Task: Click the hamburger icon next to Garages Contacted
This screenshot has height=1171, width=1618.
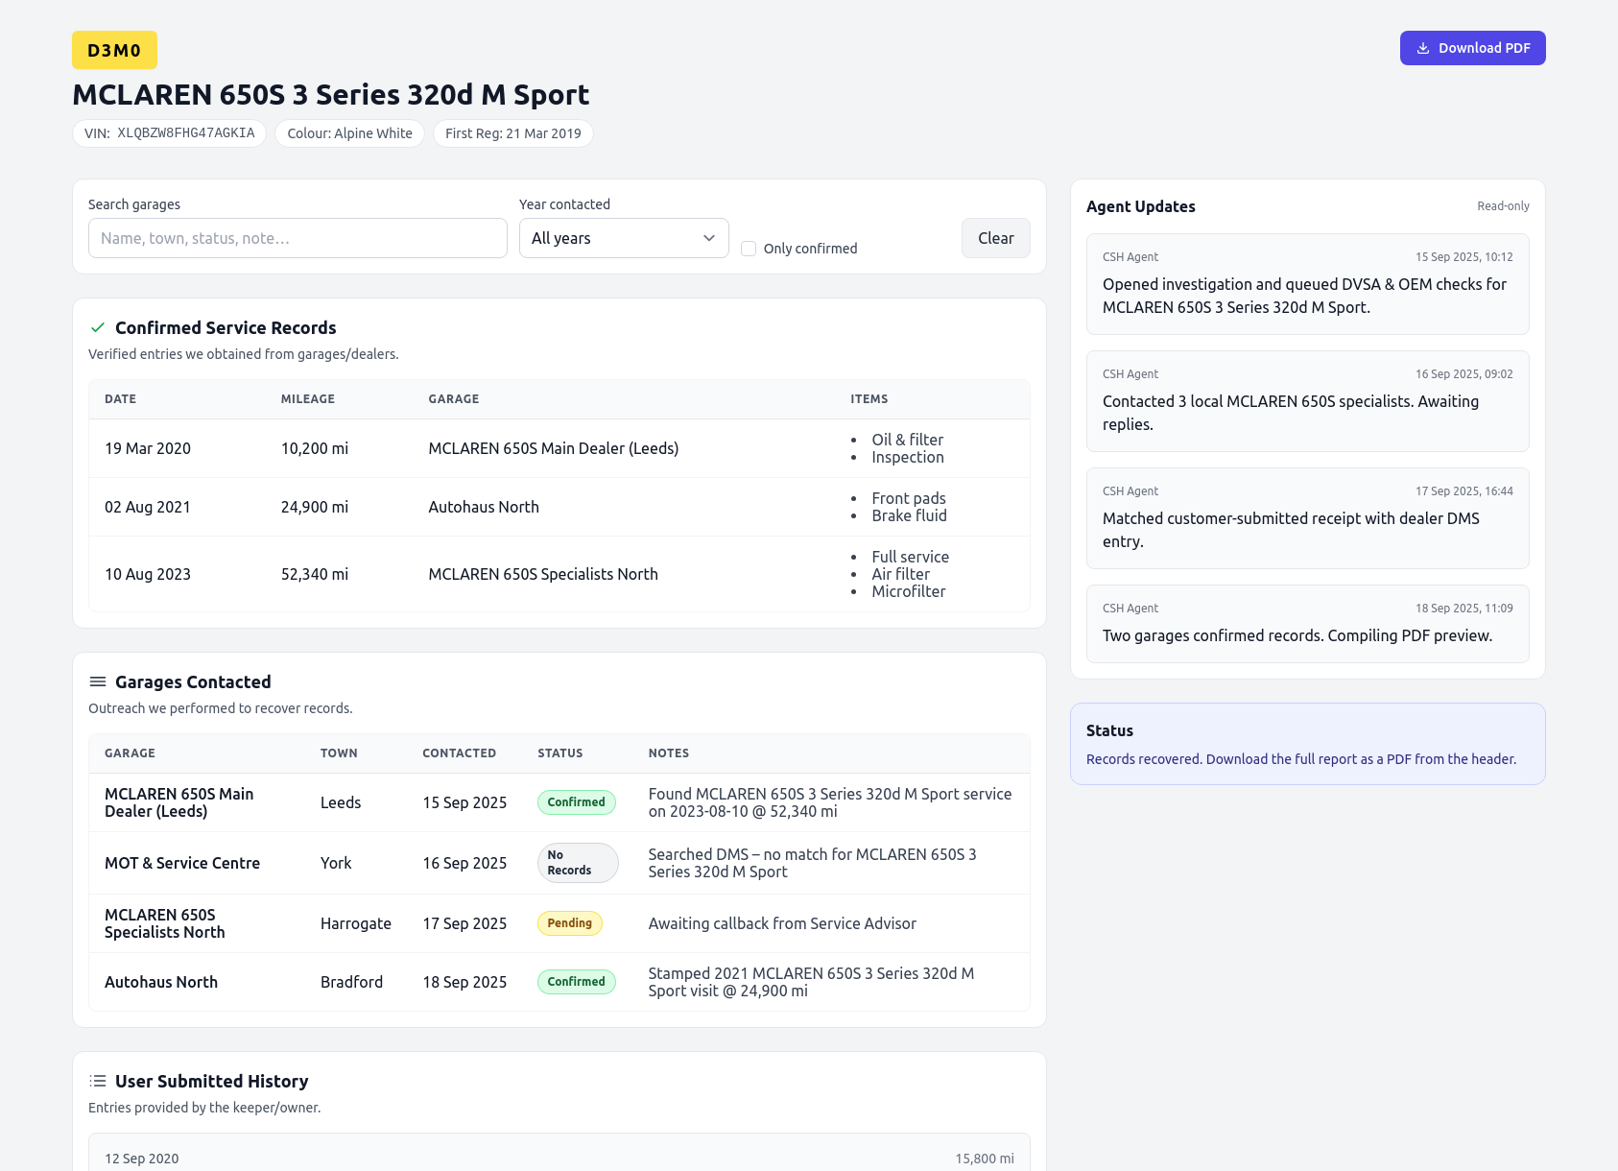Action: click(97, 681)
